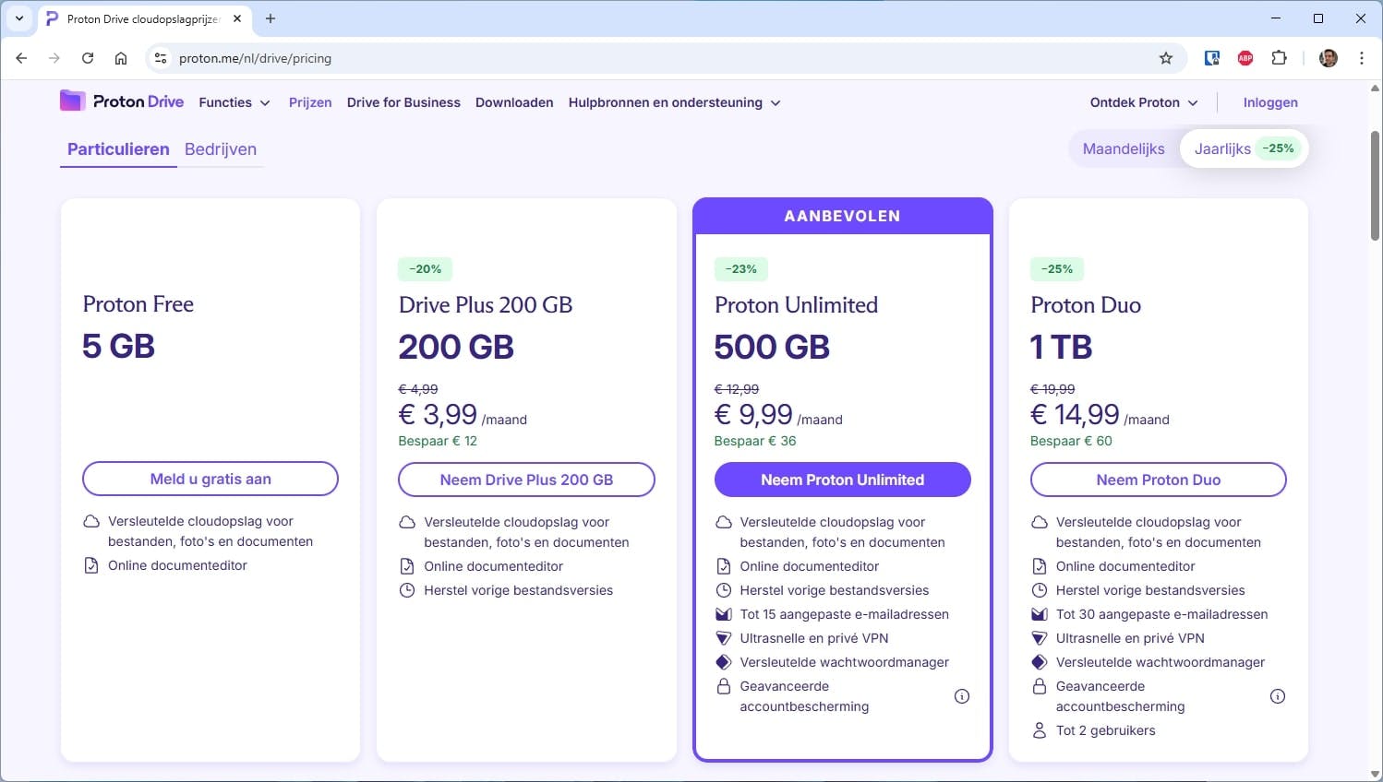Select the Jaarlijks billing option
The width and height of the screenshot is (1383, 782).
tap(1223, 148)
